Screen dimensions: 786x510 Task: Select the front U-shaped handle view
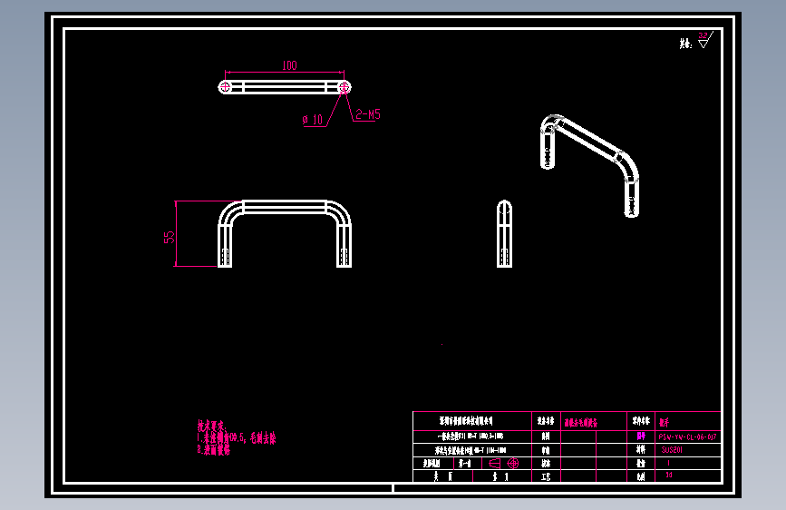point(285,233)
